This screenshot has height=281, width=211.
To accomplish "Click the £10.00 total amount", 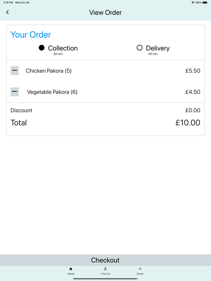I will coord(188,123).
